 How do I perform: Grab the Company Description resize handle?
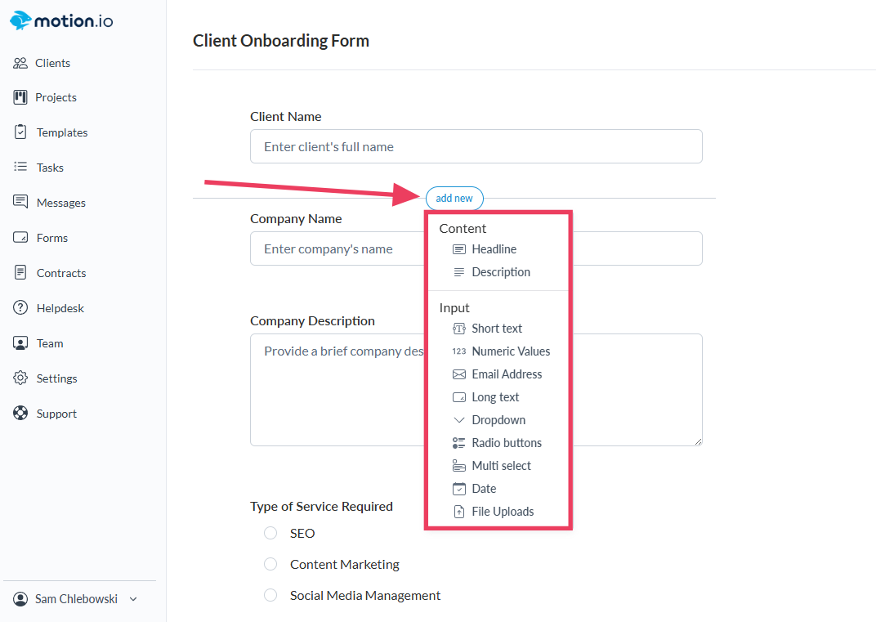pos(698,441)
